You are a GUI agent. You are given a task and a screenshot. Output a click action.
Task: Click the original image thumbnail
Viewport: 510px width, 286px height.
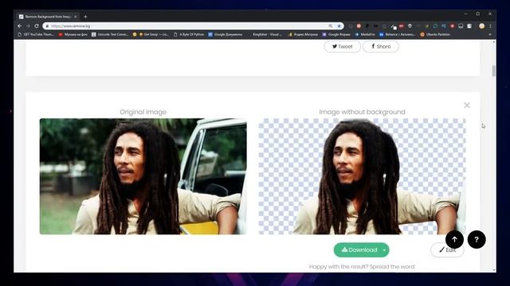tap(143, 176)
